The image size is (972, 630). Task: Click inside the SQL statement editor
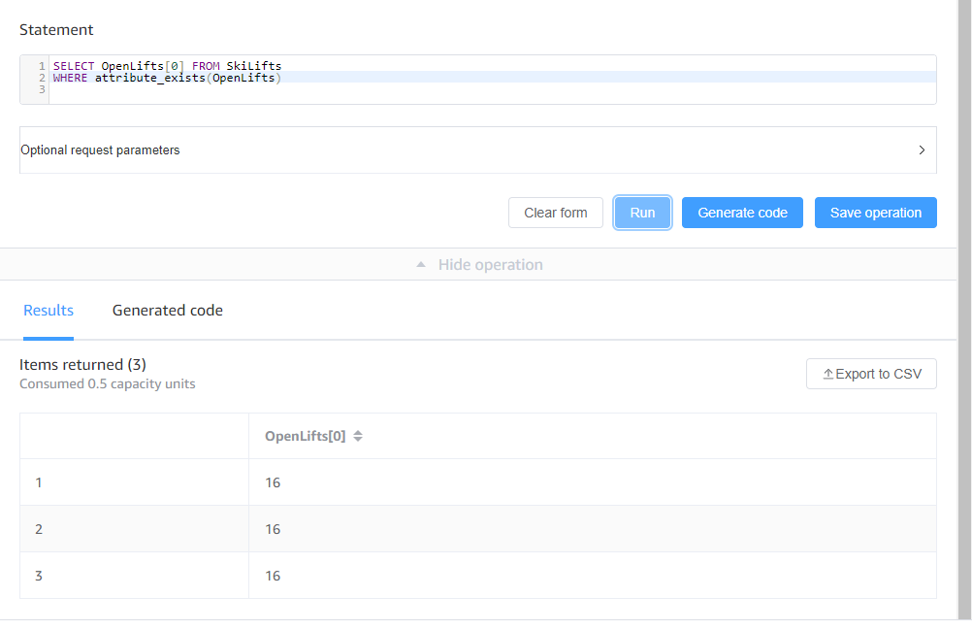pyautogui.click(x=388, y=78)
